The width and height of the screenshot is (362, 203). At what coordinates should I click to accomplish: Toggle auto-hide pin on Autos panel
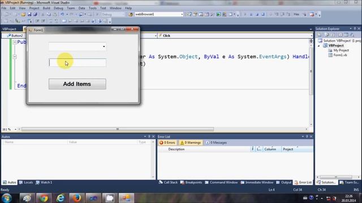point(149,136)
